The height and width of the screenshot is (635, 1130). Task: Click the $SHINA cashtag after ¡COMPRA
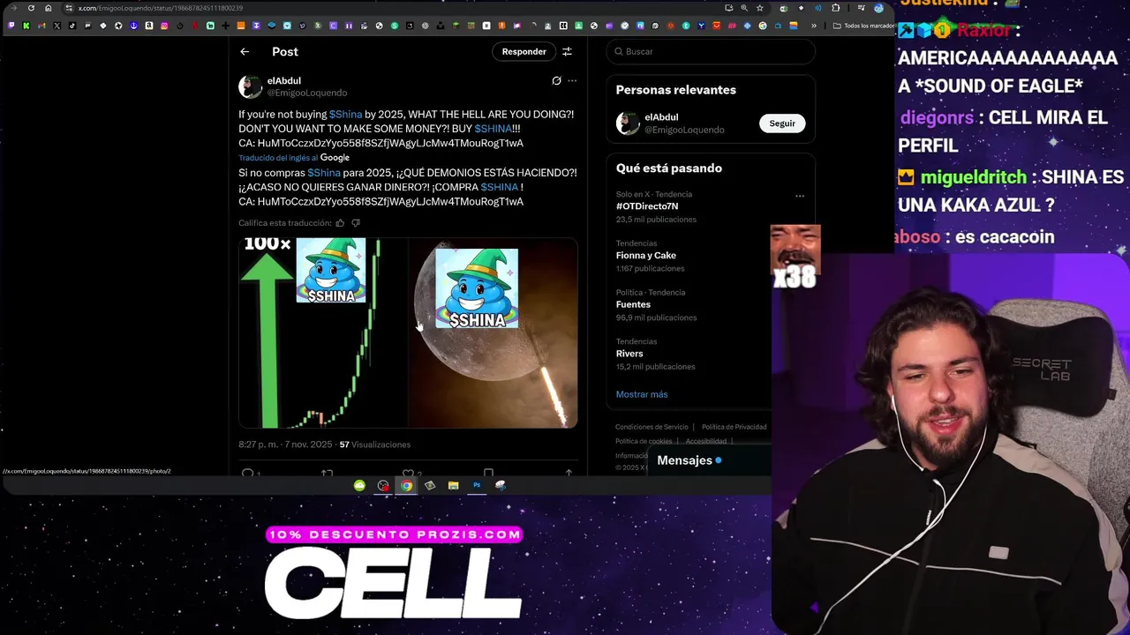(500, 187)
